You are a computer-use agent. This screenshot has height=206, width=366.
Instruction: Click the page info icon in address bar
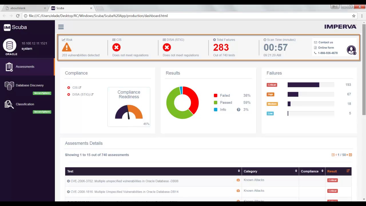click(25, 16)
